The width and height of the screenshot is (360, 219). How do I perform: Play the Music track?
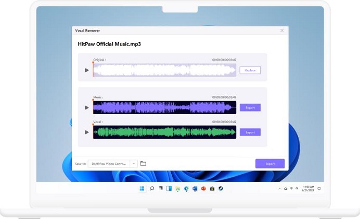(87, 107)
